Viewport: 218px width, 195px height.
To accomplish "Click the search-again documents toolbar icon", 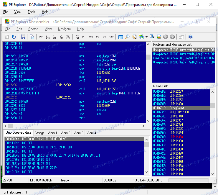I will (134, 37).
